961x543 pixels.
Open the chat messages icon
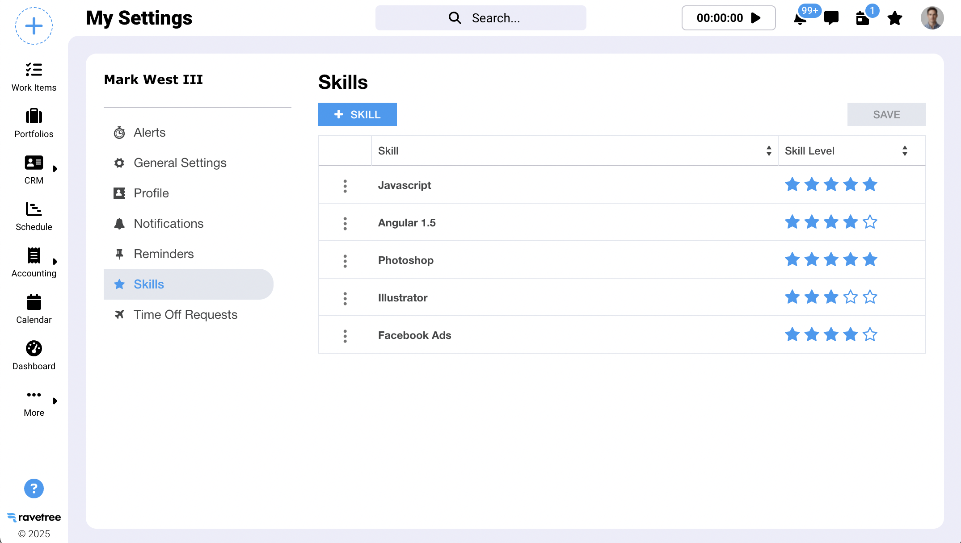pos(831,18)
